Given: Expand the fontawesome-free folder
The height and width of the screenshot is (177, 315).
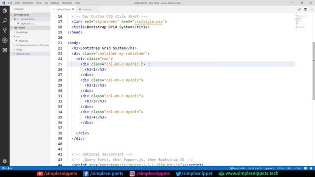Looking at the screenshot, I should point(32,45).
